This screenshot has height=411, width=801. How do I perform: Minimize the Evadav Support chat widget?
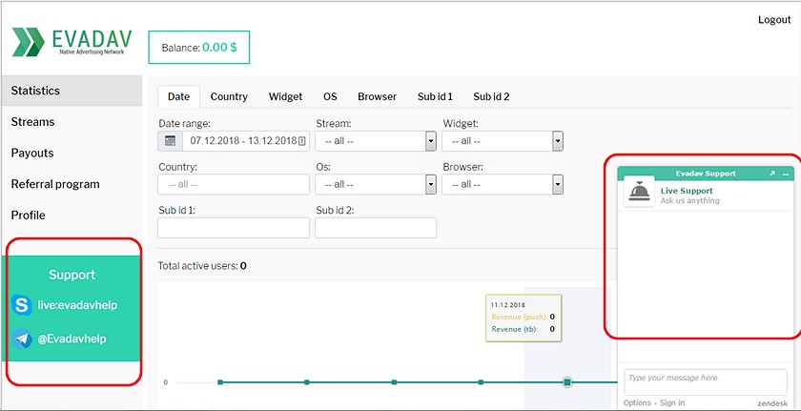pyautogui.click(x=786, y=175)
